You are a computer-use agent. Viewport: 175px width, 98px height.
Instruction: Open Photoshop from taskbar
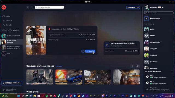pos(111,96)
